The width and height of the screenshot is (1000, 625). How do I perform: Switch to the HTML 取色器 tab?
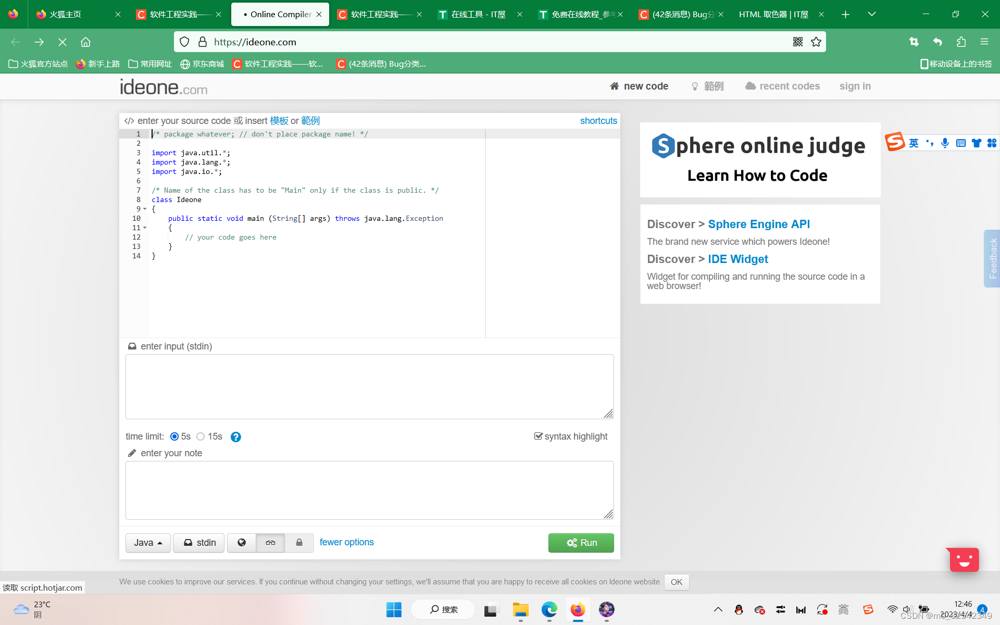click(773, 14)
